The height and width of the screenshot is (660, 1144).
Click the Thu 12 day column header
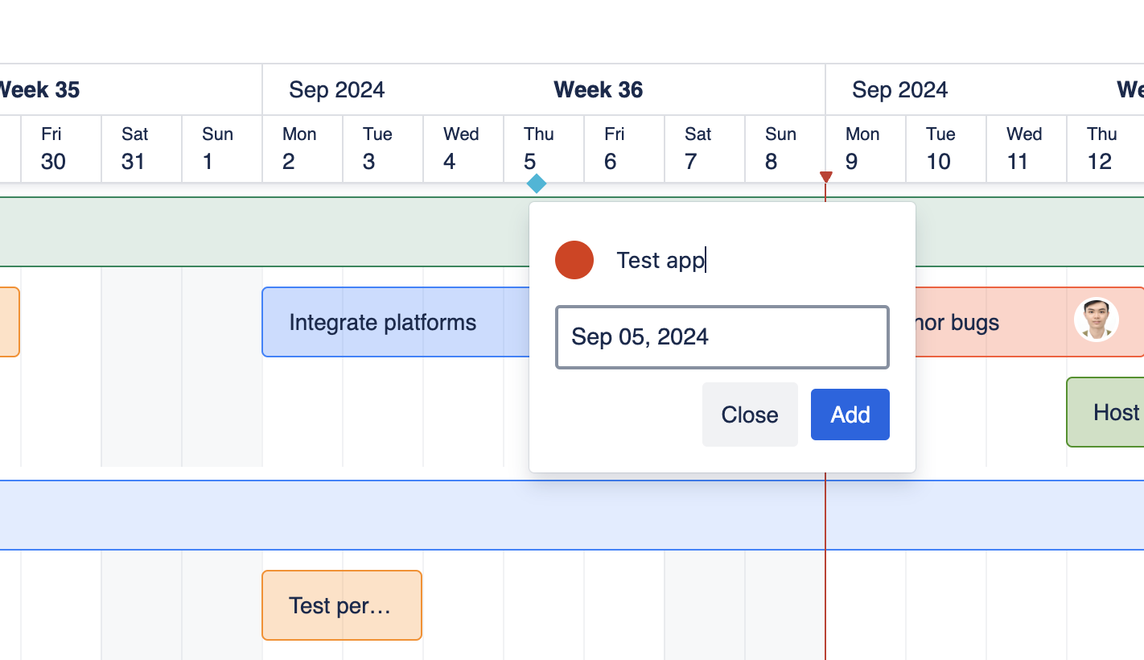tap(1105, 149)
